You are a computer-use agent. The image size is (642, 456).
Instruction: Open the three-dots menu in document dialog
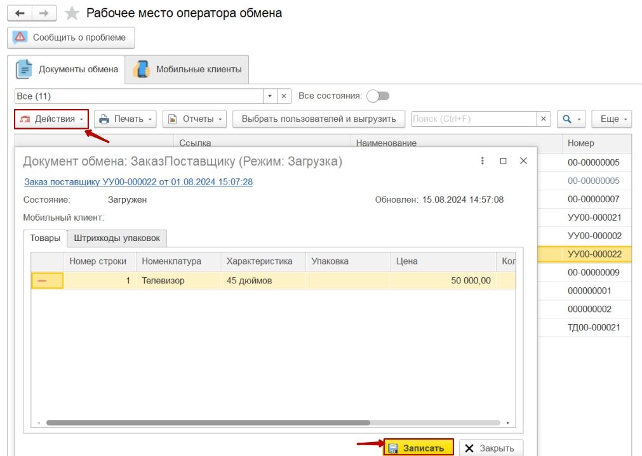tap(483, 161)
